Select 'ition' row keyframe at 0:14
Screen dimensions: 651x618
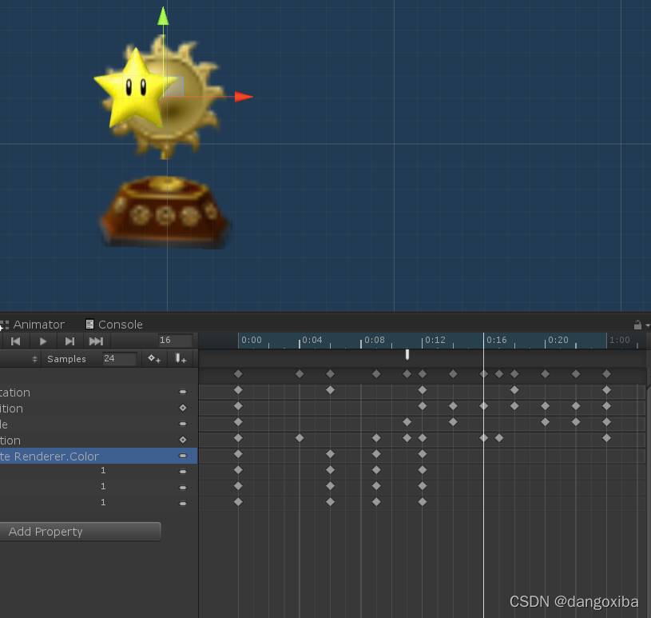453,406
